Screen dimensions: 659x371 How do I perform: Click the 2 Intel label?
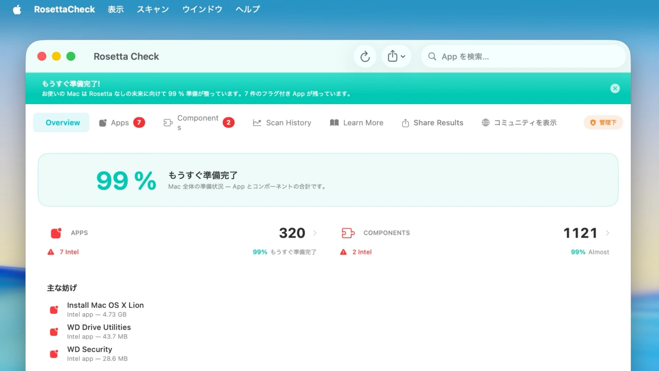pos(362,252)
